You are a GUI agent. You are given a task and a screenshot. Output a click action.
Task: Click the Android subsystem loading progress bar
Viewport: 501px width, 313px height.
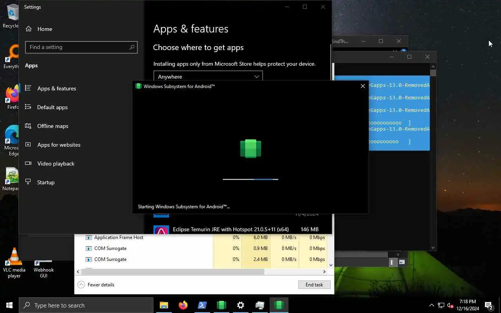250,179
